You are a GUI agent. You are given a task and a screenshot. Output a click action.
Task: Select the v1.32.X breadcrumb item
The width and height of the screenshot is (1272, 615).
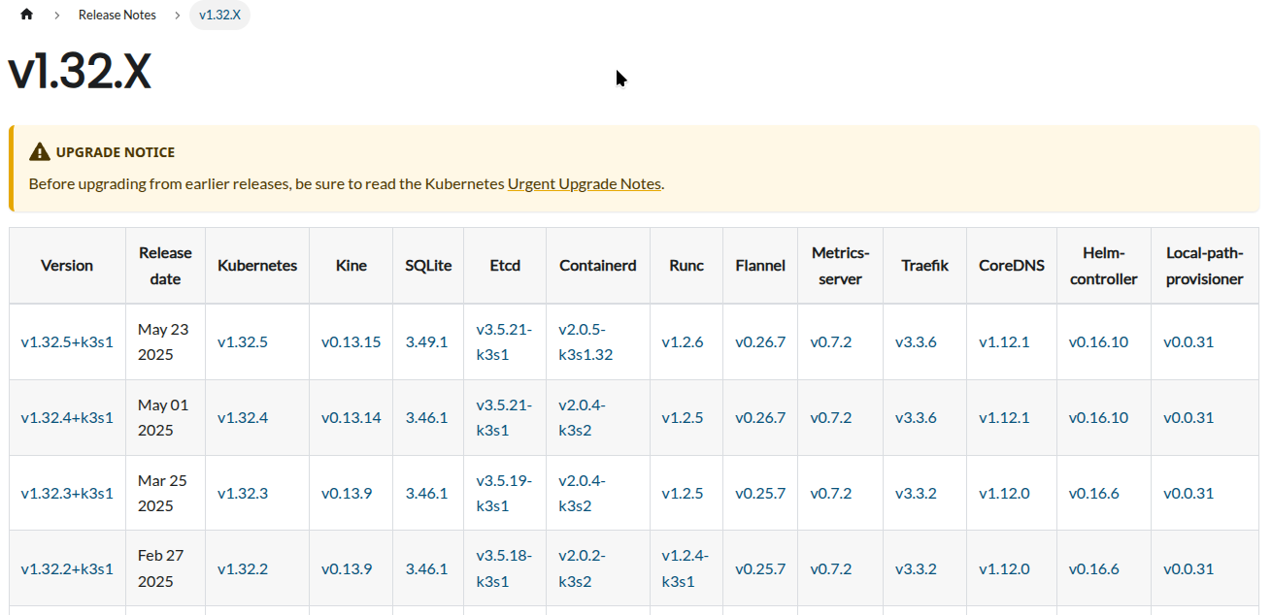[x=219, y=15]
